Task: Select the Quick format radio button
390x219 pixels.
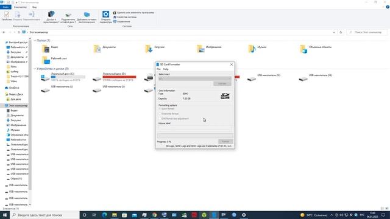Action: coord(160,109)
